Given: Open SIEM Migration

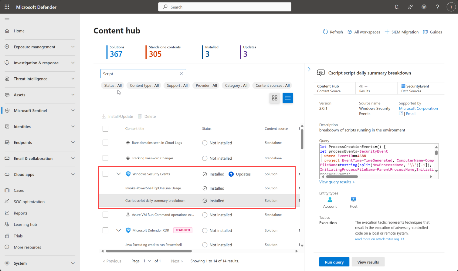Looking at the screenshot, I should point(401,32).
